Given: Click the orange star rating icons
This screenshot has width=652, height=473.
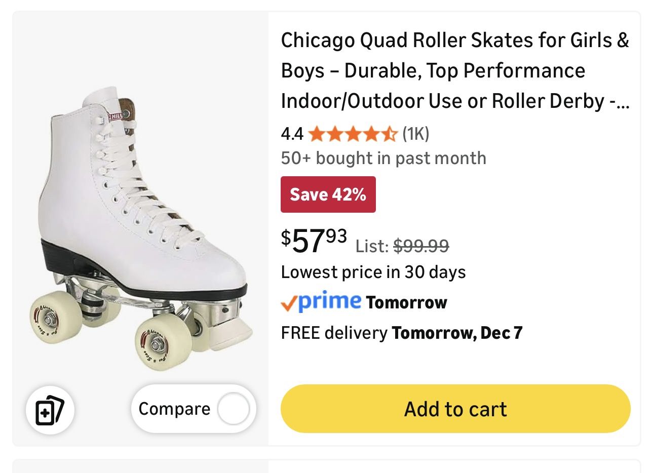Looking at the screenshot, I should pyautogui.click(x=353, y=134).
